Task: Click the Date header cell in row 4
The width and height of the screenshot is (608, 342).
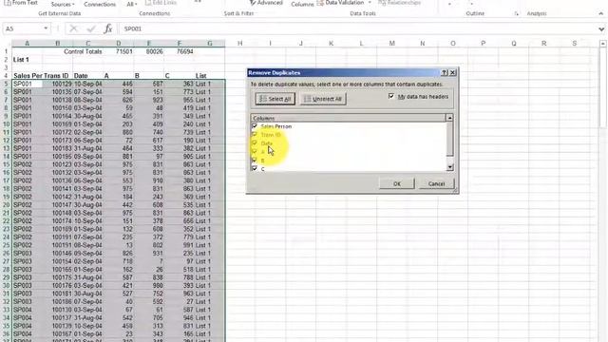Action: (x=87, y=76)
